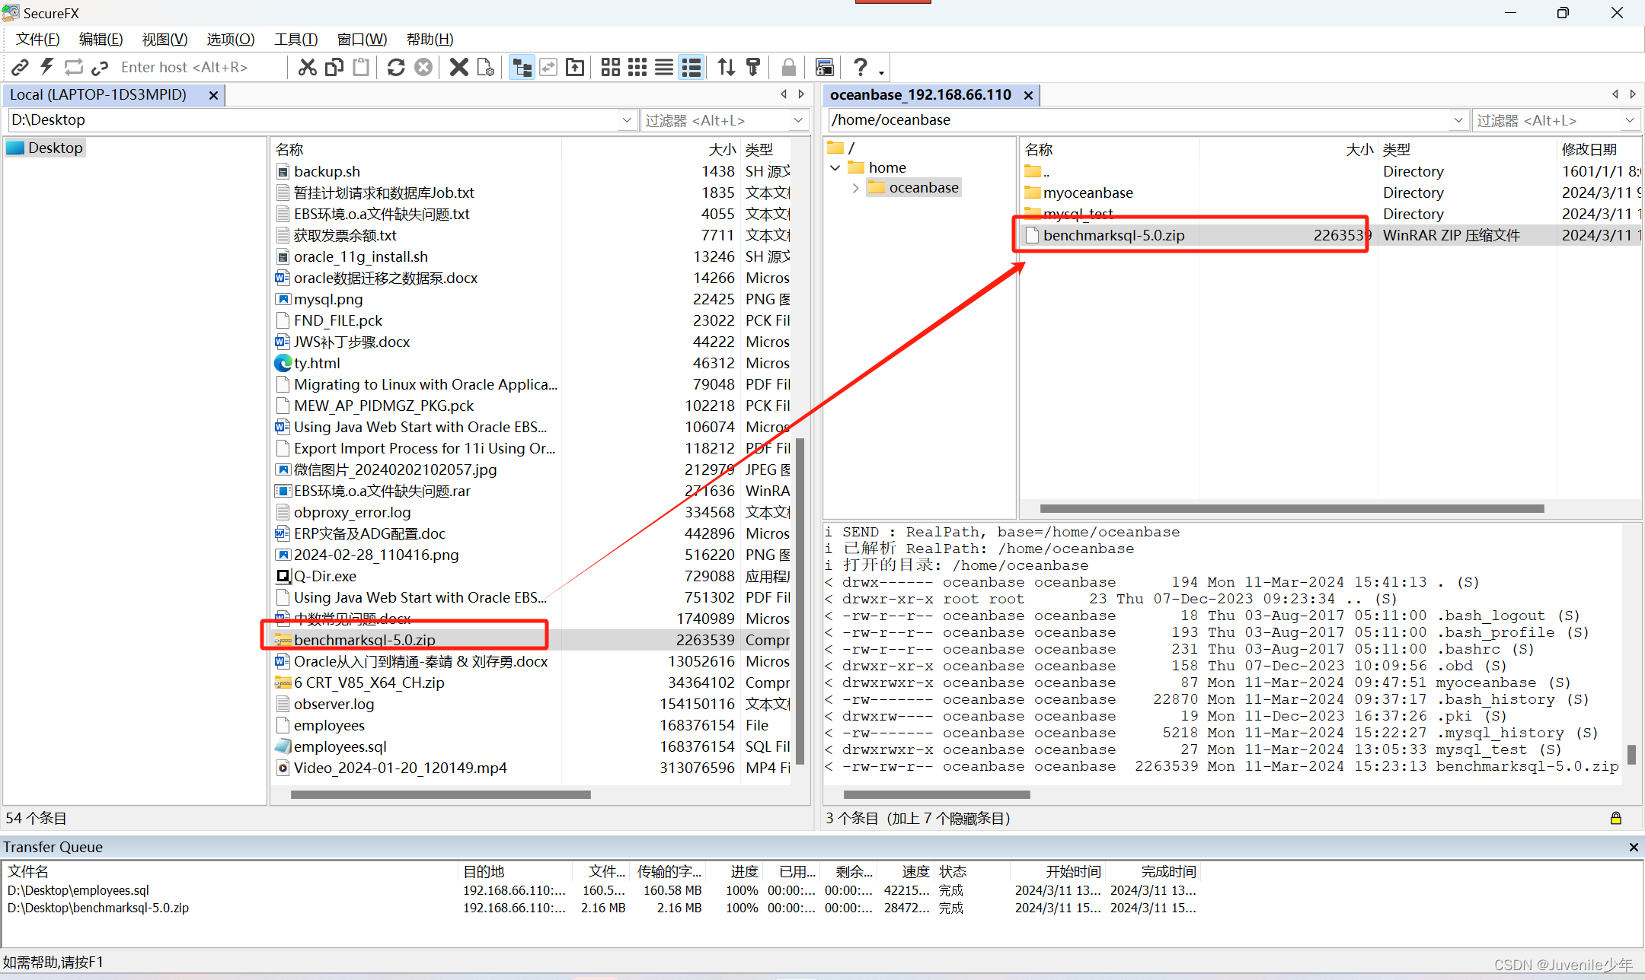Click the Enter host input field

coord(200,68)
